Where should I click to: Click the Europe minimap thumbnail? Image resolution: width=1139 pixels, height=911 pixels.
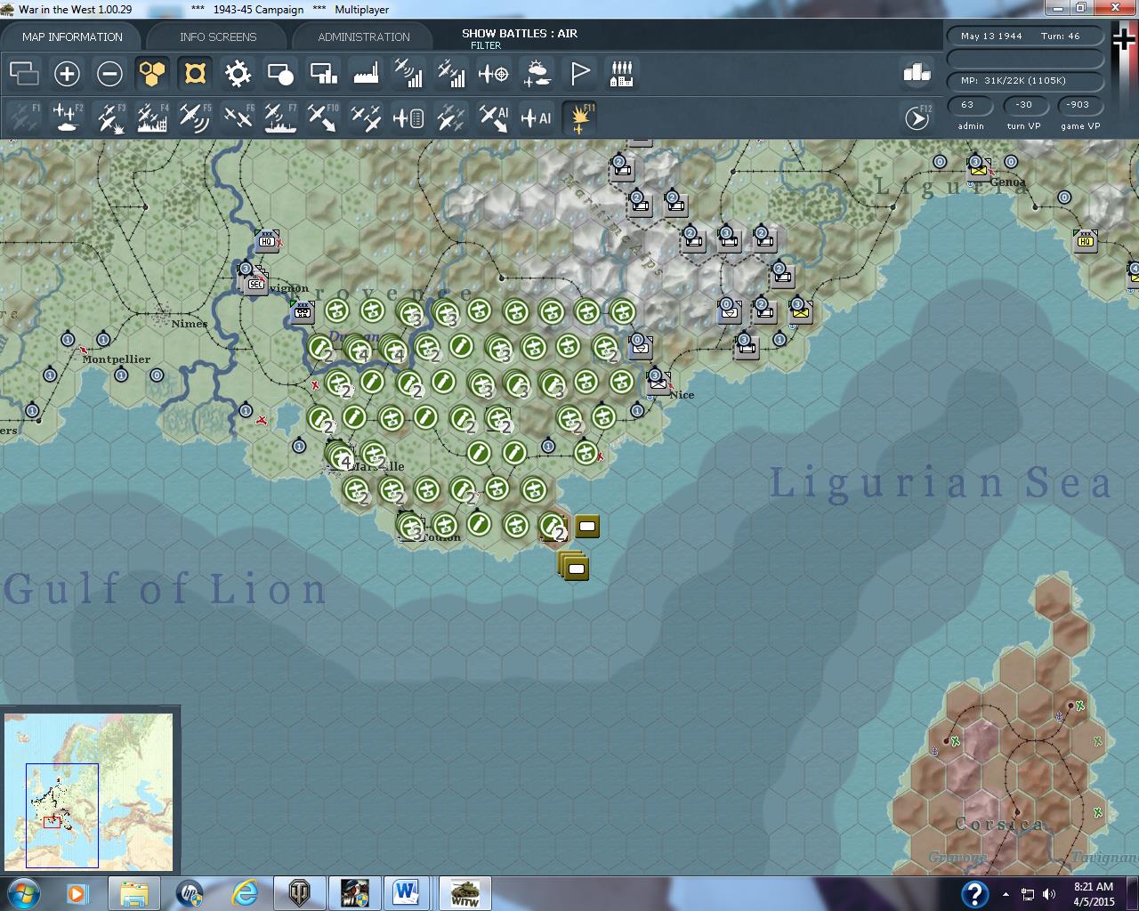[89, 791]
